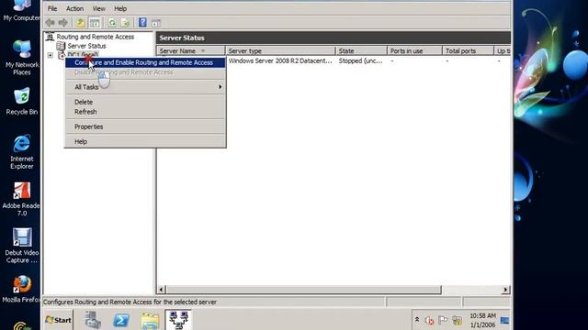Sort by the Server Name column header

coord(190,51)
